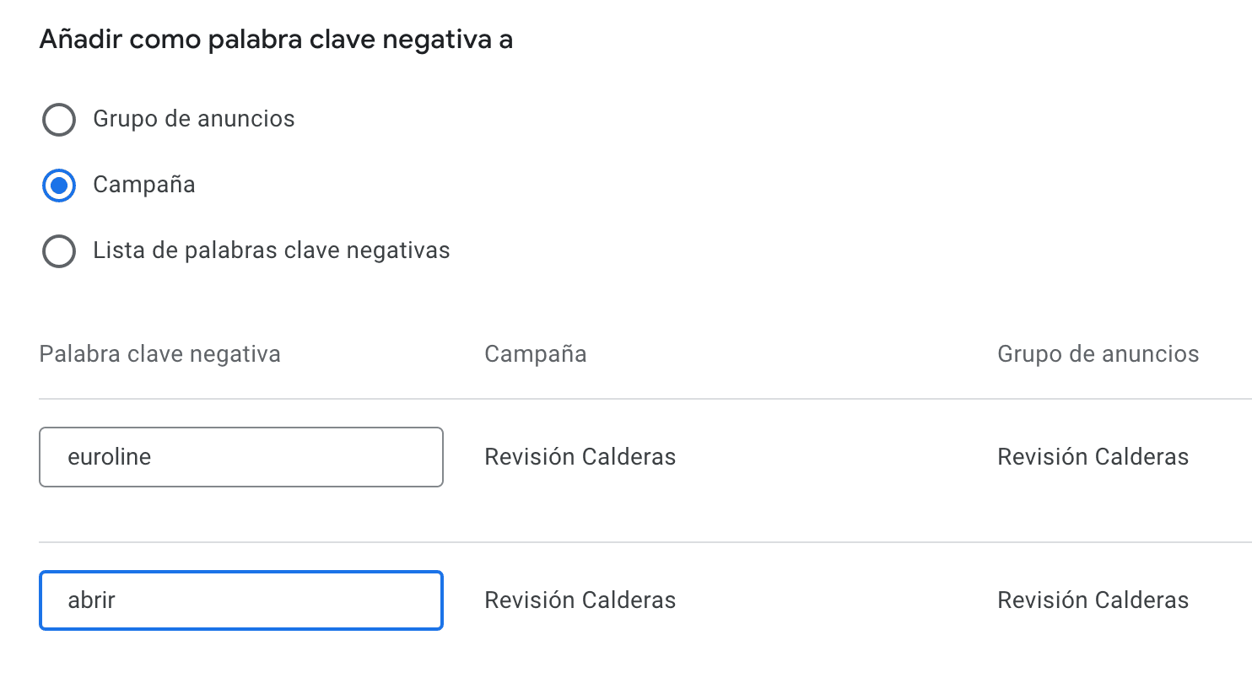Click the word 'euroline' inside the first field
This screenshot has width=1252, height=678.
pos(109,457)
